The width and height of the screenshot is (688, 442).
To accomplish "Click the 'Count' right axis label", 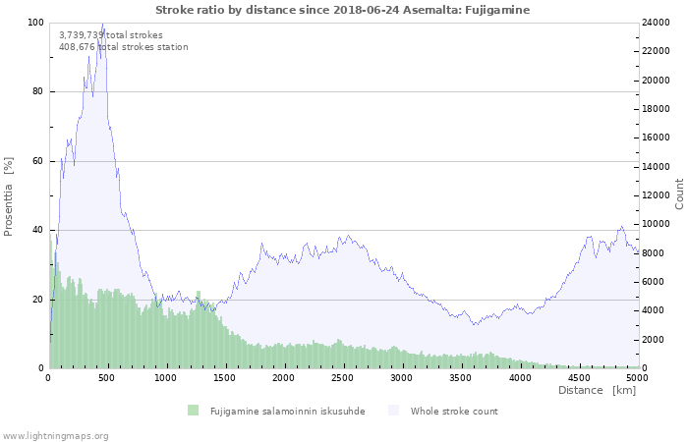I will pos(679,193).
